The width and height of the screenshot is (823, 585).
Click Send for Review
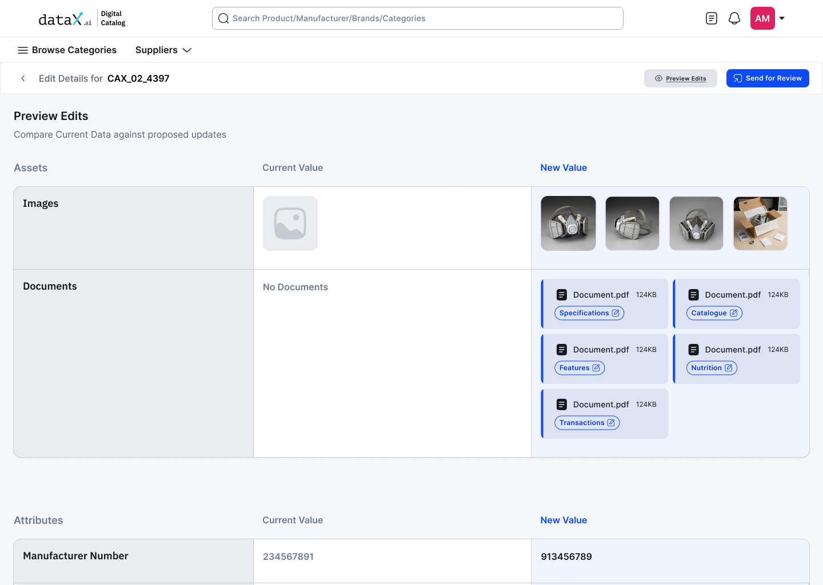click(768, 78)
